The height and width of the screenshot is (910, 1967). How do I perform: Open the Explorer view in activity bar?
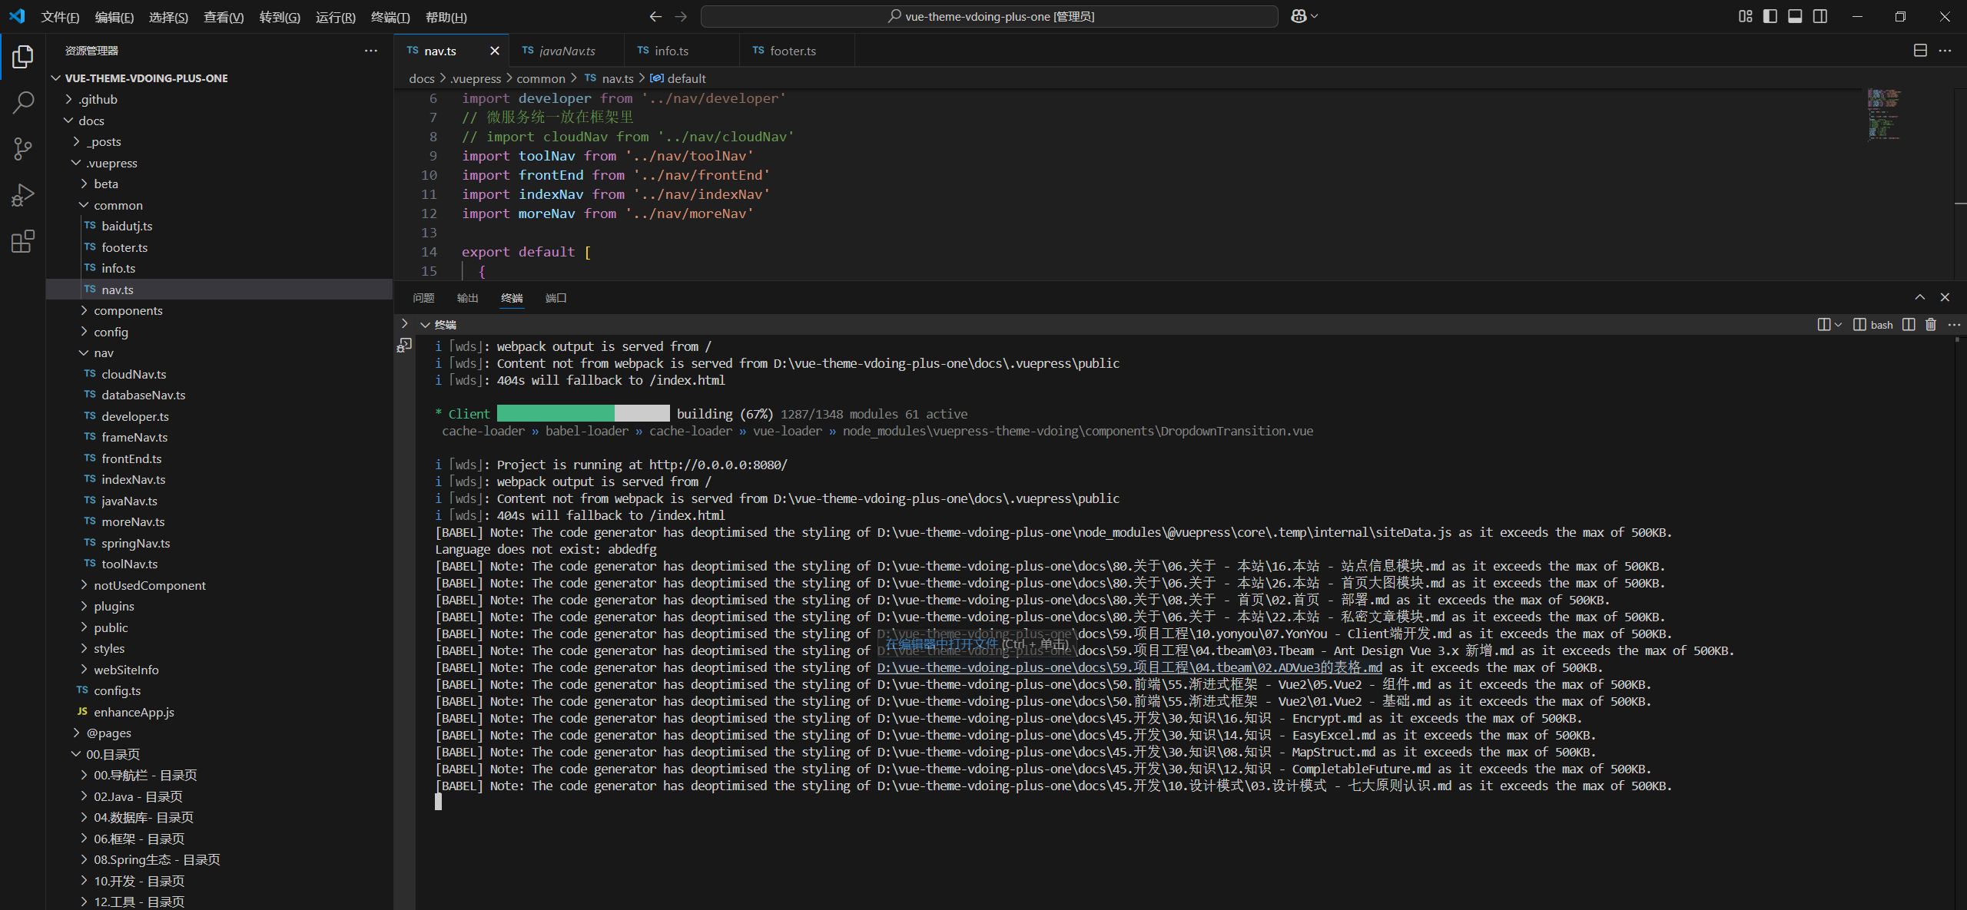point(23,57)
